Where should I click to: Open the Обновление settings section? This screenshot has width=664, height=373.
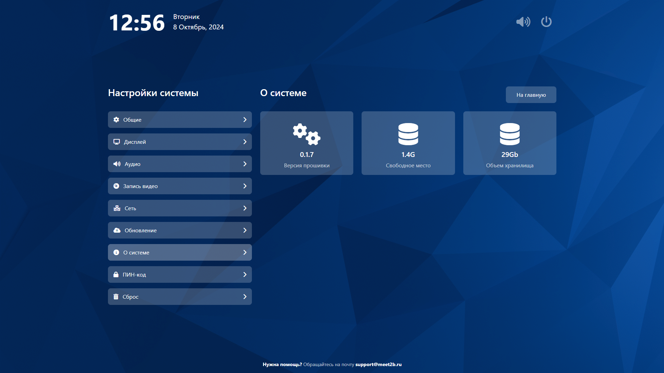[180, 230]
